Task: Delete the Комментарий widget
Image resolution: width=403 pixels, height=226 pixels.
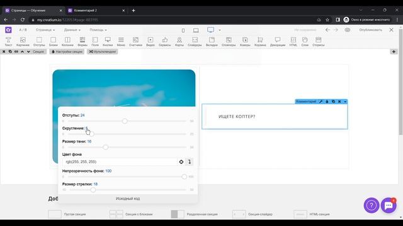Action: [339, 102]
